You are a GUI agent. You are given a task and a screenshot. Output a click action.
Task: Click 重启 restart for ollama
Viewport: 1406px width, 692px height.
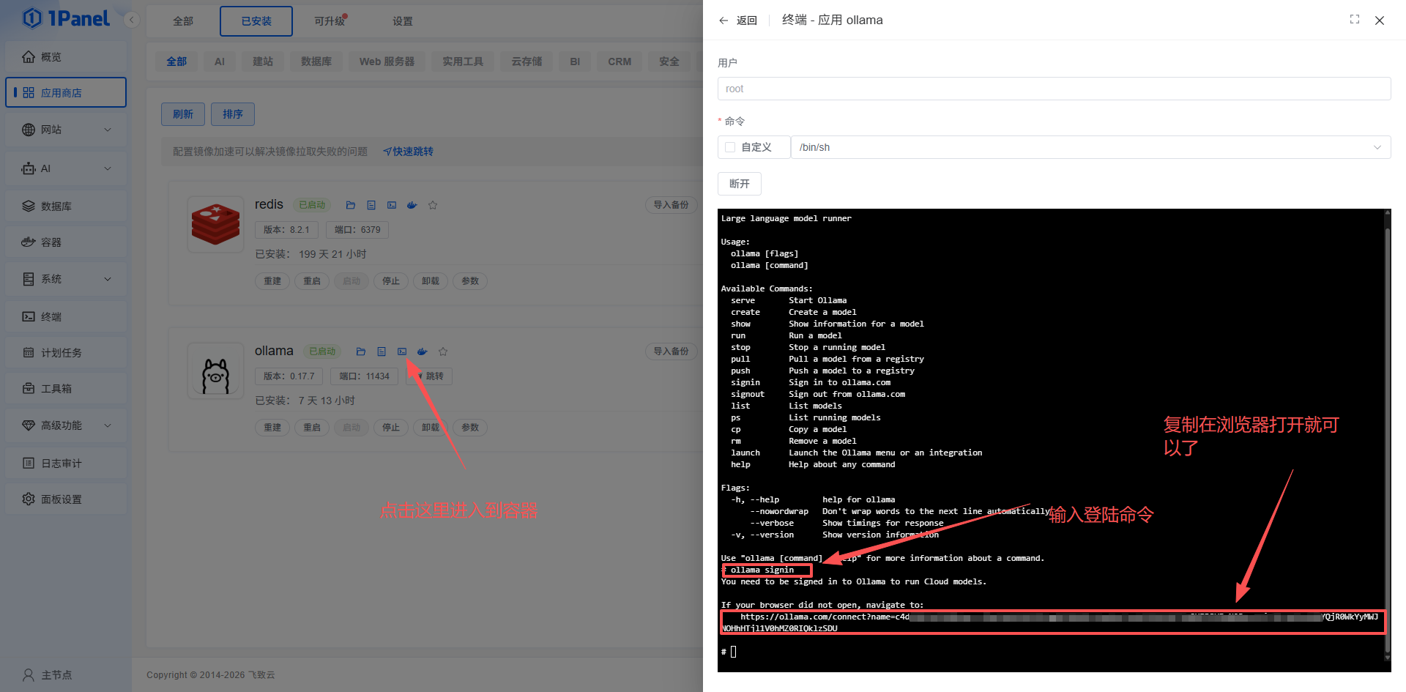click(x=312, y=428)
